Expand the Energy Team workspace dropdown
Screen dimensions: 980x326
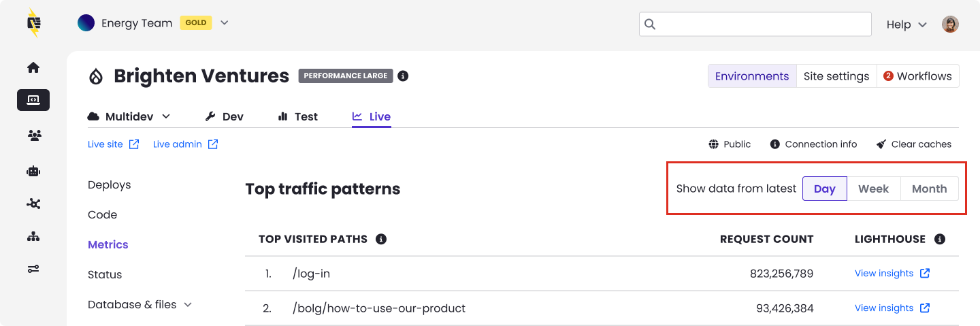224,23
